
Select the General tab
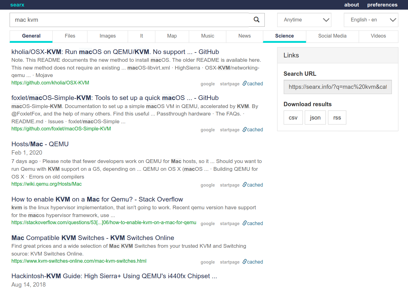pos(31,36)
